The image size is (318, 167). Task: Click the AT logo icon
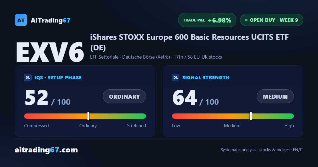(x=21, y=20)
